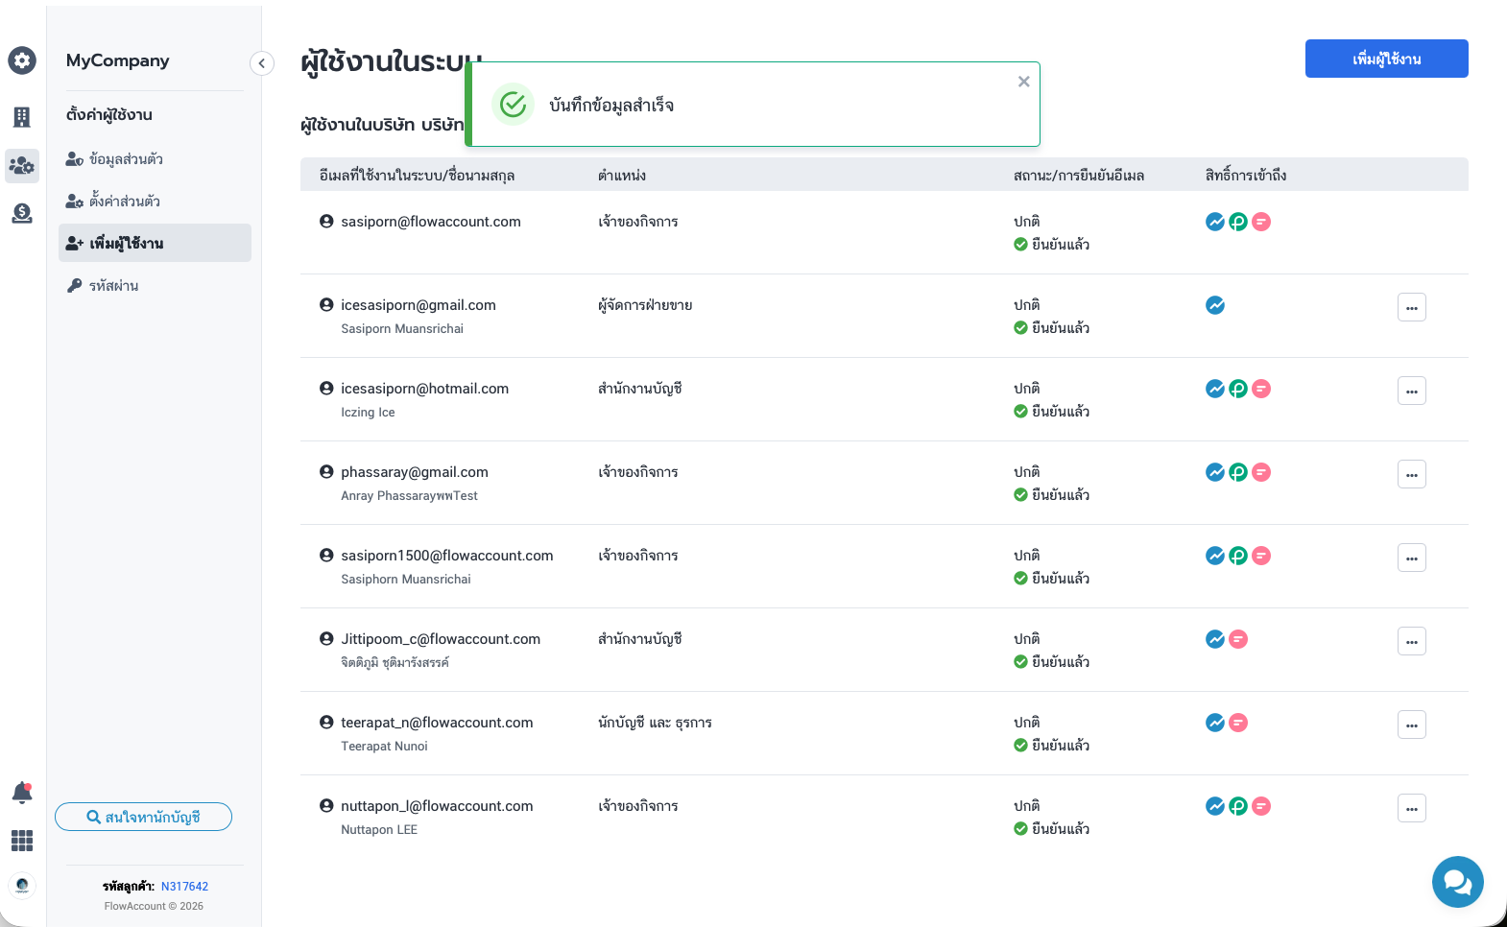This screenshot has height=927, width=1507.
Task: Open the รหัสผ่าน menu item
Action: coord(113,286)
